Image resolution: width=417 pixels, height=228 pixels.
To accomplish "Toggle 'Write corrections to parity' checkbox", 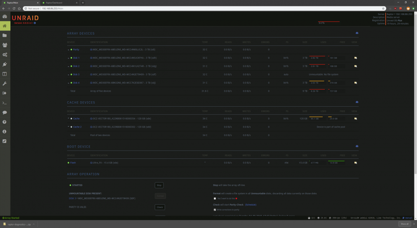I will (215, 210).
